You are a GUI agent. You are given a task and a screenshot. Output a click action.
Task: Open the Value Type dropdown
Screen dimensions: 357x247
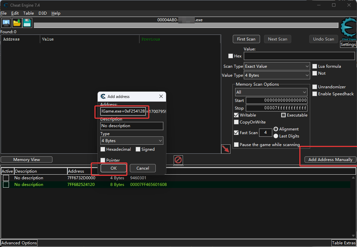277,75
